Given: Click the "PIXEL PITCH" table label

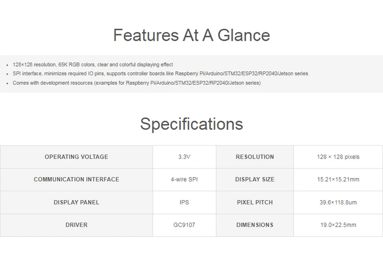Looking at the screenshot, I should click(x=255, y=203).
